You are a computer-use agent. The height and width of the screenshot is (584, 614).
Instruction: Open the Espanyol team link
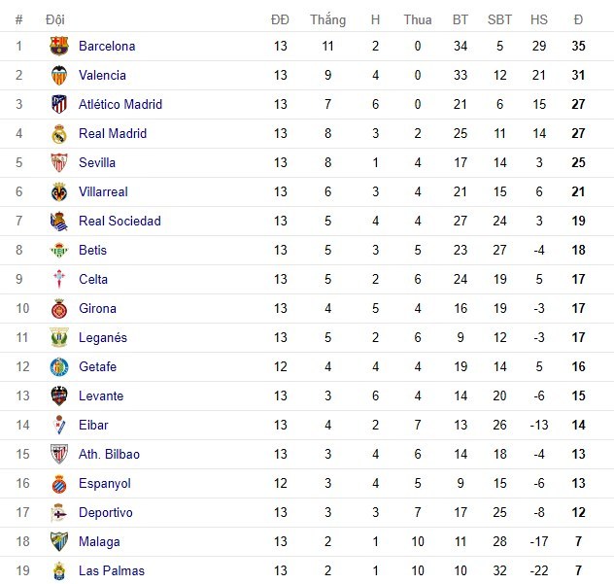(104, 483)
